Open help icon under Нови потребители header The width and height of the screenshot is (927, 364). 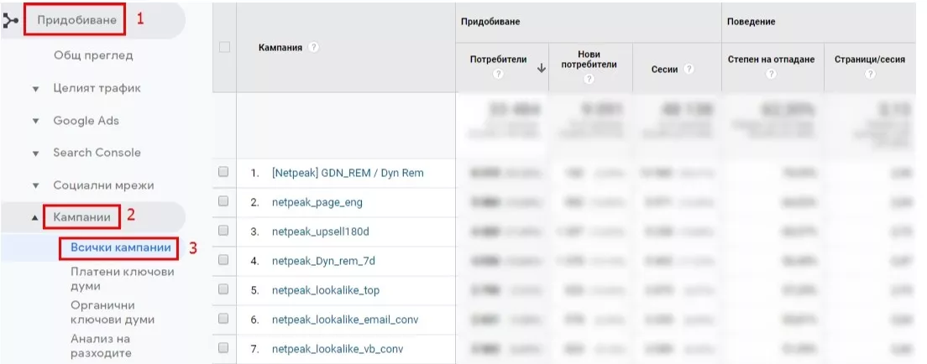tap(589, 79)
